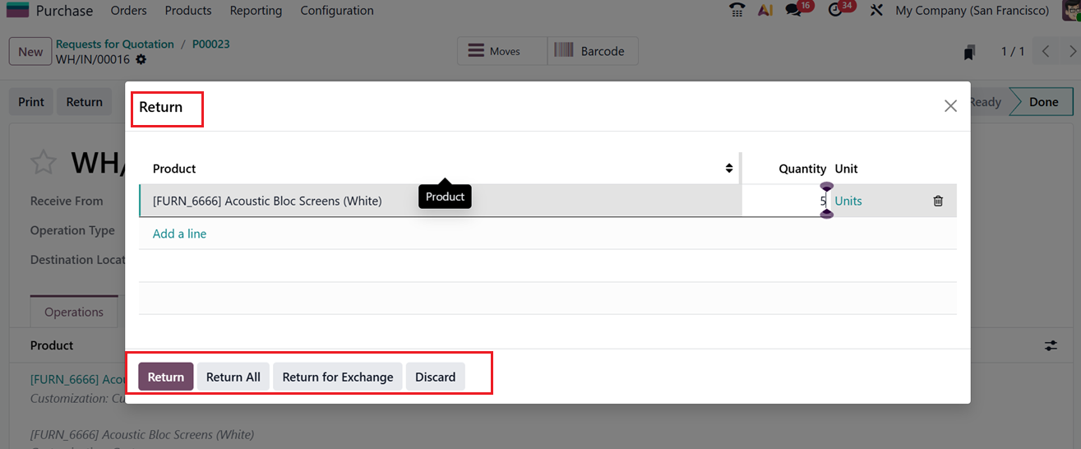Click the Done status stage
Screen dimensions: 1081x449
[1043, 102]
